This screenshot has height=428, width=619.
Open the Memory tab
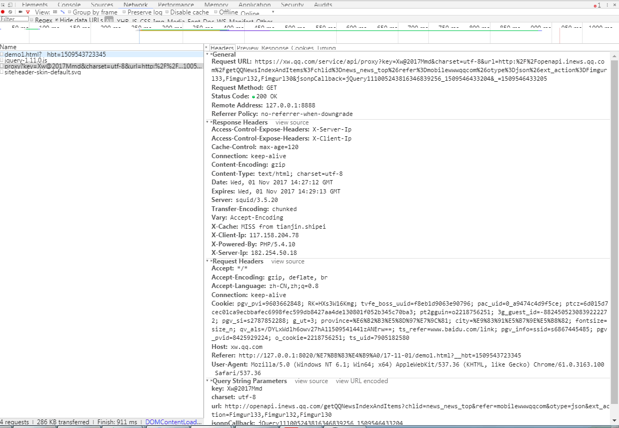pos(216,5)
